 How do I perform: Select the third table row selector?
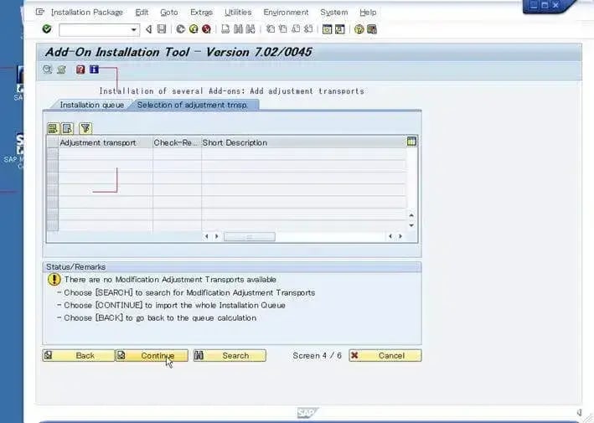pyautogui.click(x=53, y=178)
